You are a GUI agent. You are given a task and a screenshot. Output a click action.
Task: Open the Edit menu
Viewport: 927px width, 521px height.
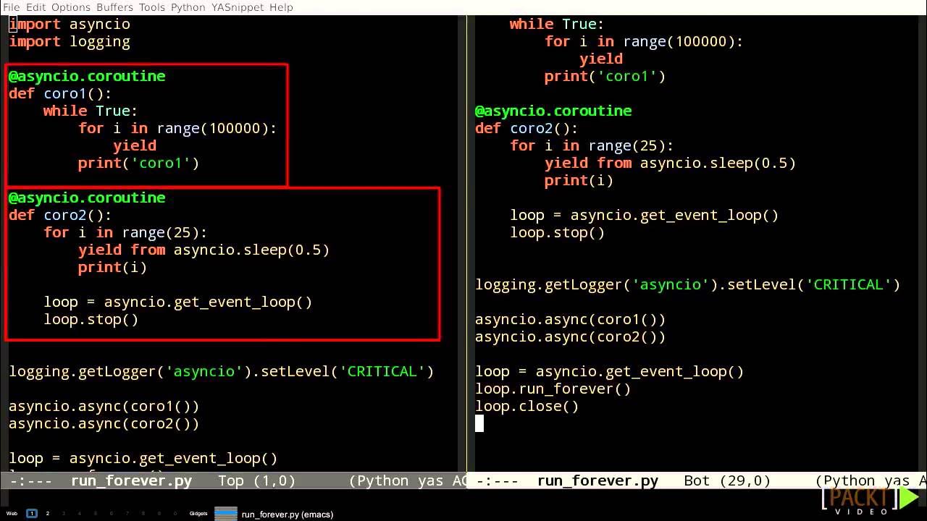pyautogui.click(x=35, y=7)
